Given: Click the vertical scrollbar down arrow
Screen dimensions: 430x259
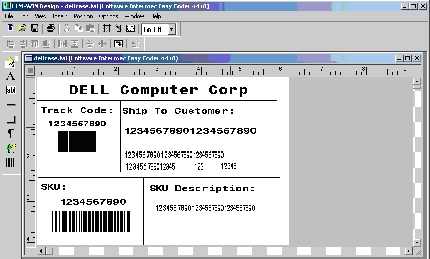Looking at the screenshot, I should click(417, 241).
